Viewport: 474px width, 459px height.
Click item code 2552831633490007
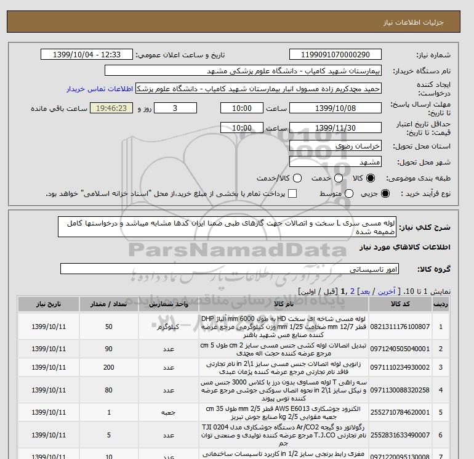tap(400, 435)
